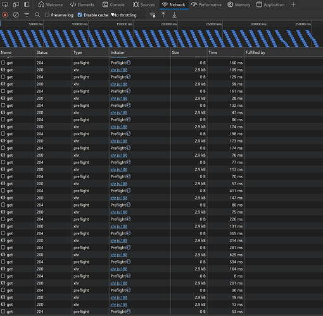Click the 200000 ms timeline marker
Viewport: 323px width, 316px height.
pyautogui.click(x=169, y=24)
